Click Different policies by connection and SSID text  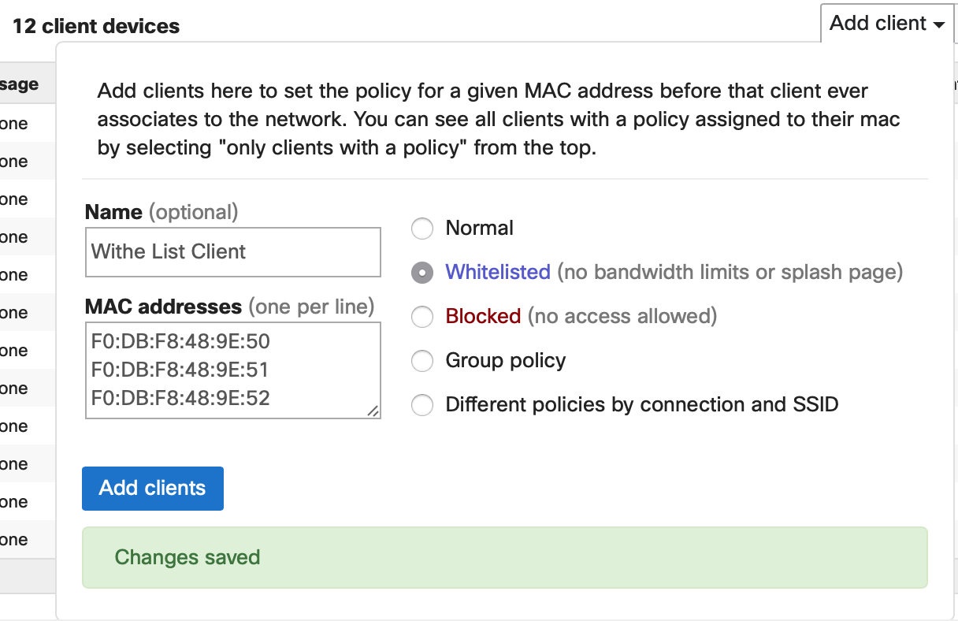coord(641,404)
